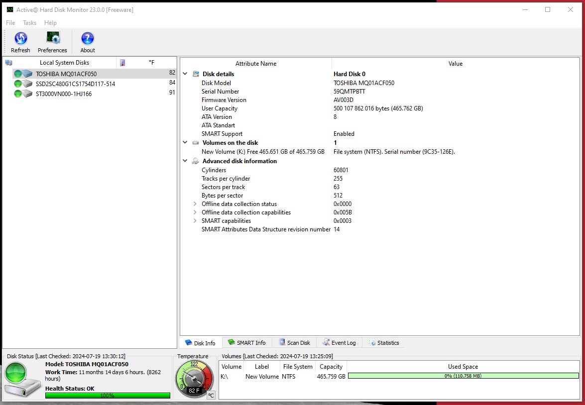Click the thermometer icon in disk list header
This screenshot has height=405, width=585.
(x=122, y=63)
